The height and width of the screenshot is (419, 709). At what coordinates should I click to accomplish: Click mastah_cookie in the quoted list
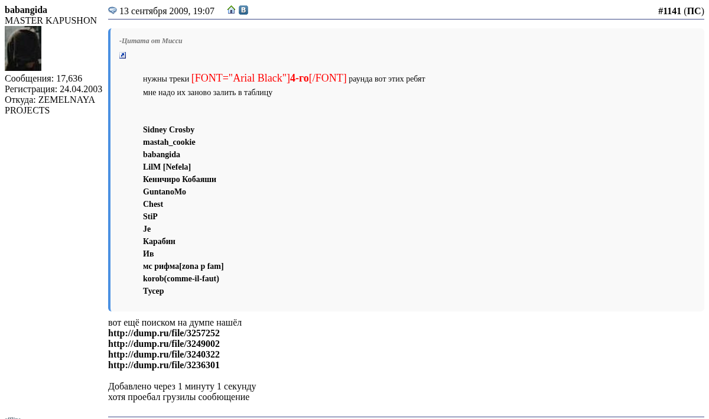pos(169,142)
